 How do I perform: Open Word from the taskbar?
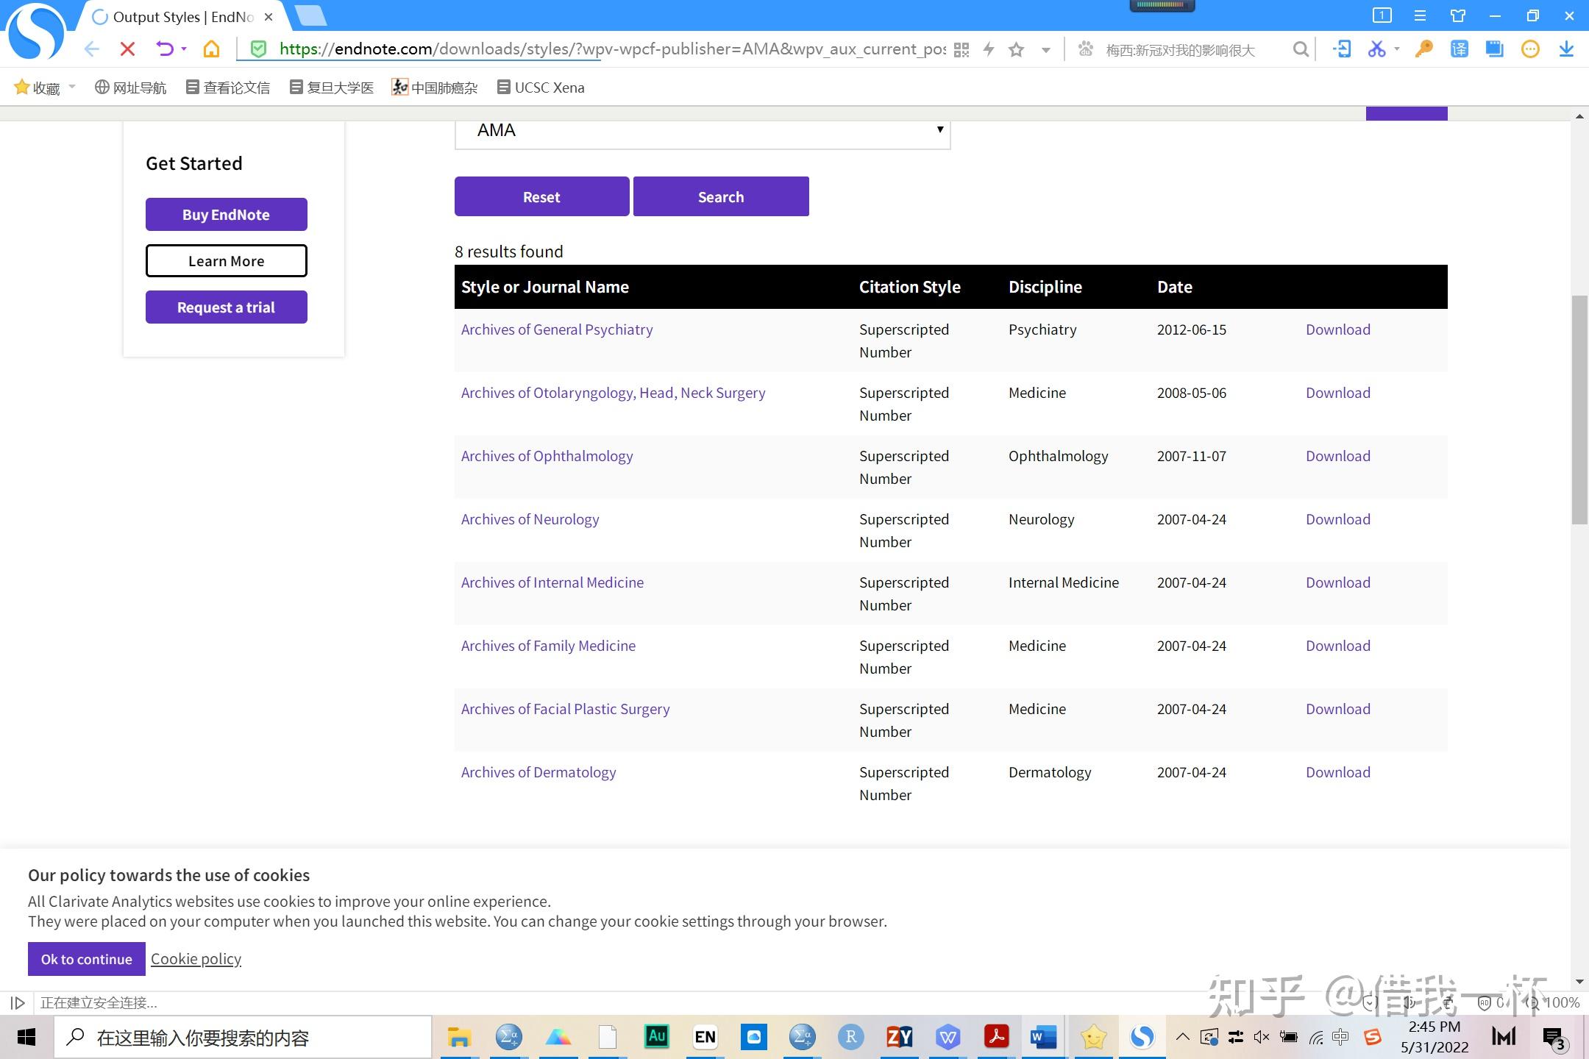[x=1043, y=1037]
